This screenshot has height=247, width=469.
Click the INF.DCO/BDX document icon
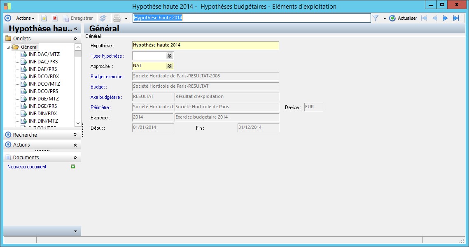(x=23, y=77)
